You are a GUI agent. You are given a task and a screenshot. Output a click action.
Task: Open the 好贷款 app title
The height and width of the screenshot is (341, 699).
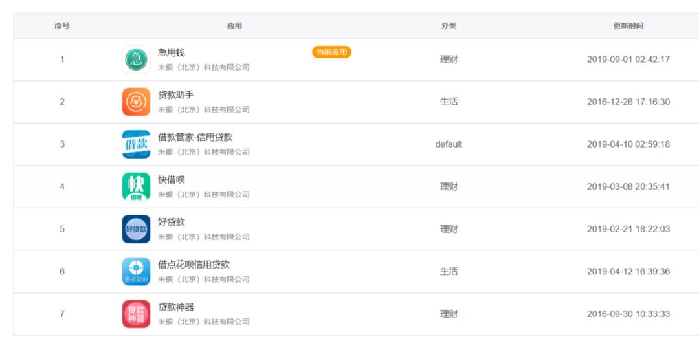click(172, 222)
